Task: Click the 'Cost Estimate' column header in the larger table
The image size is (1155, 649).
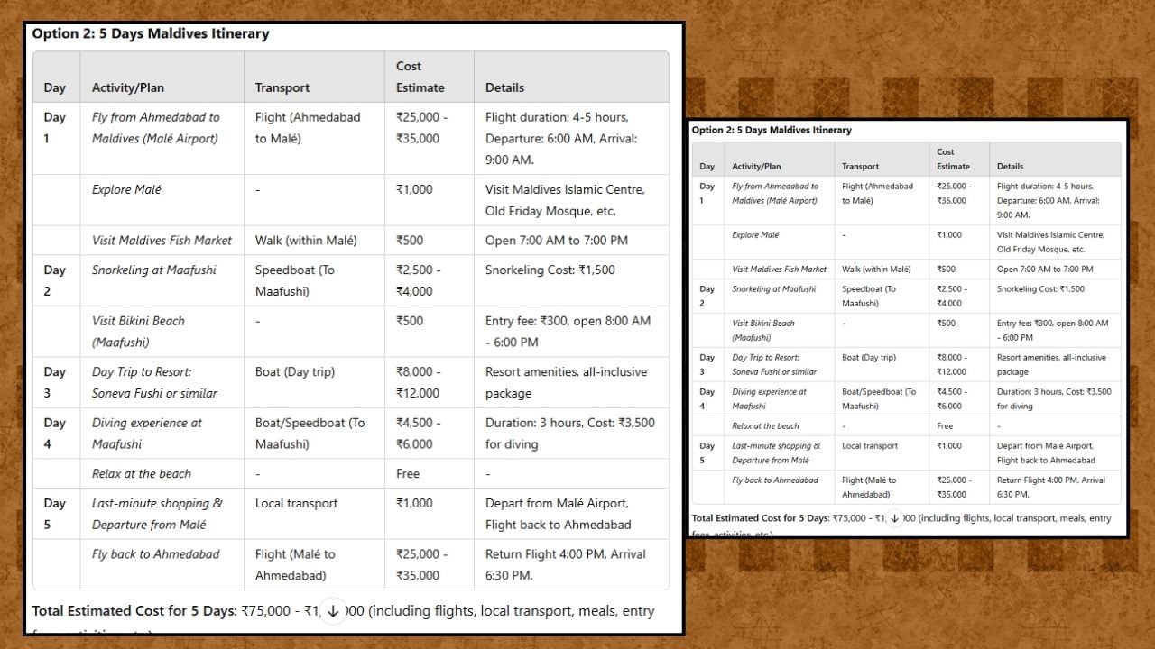Action: [420, 77]
